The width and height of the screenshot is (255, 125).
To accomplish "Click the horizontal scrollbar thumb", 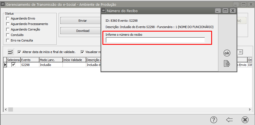I will [10, 110].
